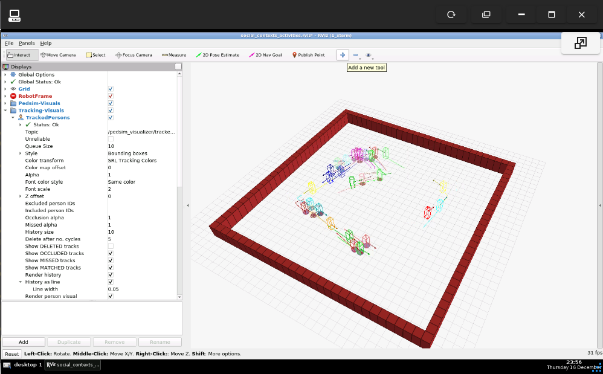603x374 pixels.
Task: Collapse the Tracking-Visuals group
Action: [5, 111]
